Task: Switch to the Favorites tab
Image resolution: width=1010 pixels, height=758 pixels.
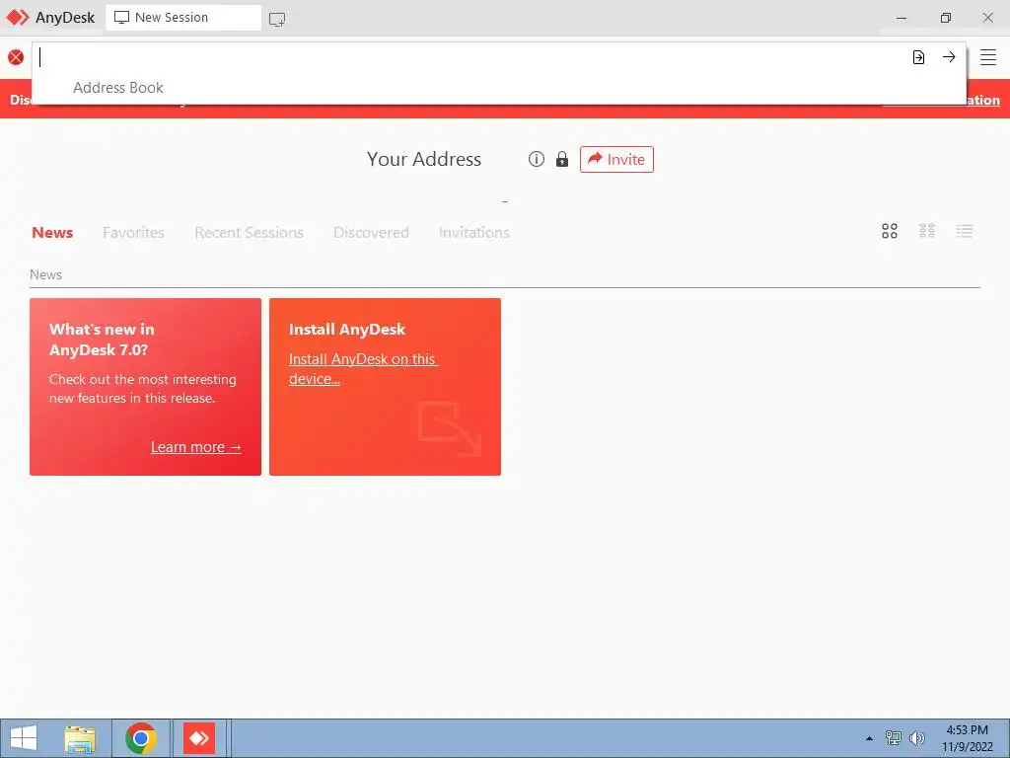Action: tap(133, 232)
